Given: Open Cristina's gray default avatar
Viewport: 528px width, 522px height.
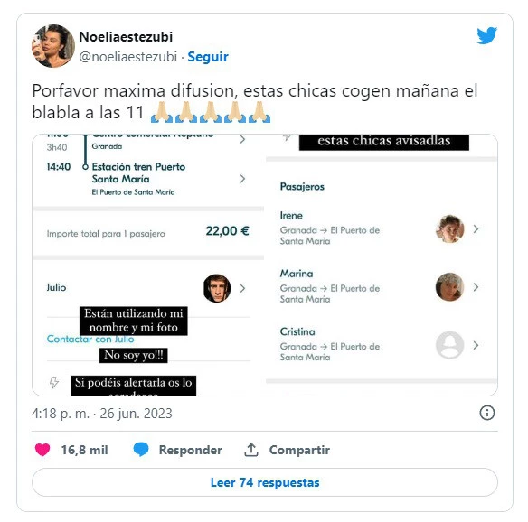Looking at the screenshot, I should (449, 345).
